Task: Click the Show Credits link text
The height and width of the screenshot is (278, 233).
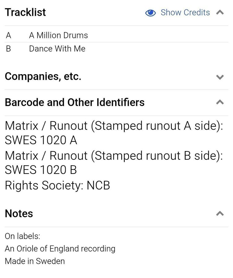Action: (x=185, y=13)
